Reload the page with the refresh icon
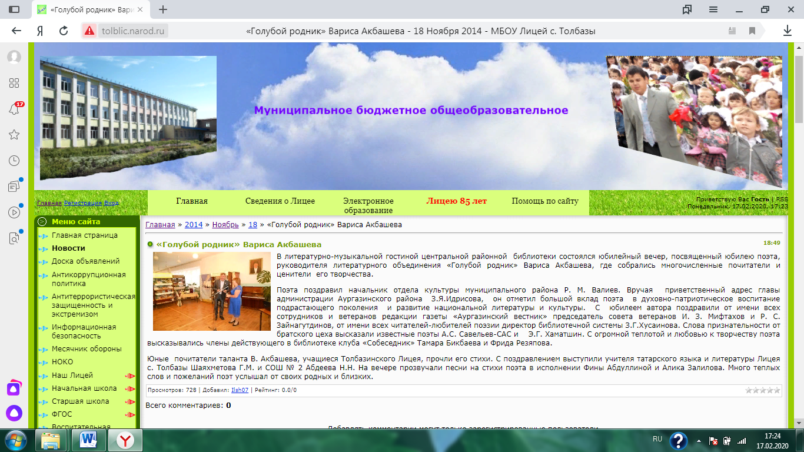 point(64,31)
